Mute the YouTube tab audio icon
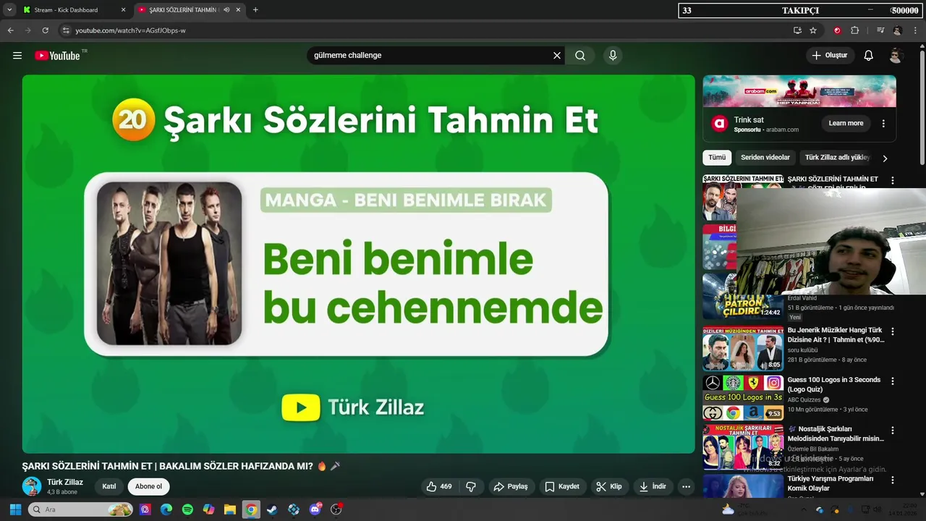Image resolution: width=926 pixels, height=521 pixels. (226, 10)
